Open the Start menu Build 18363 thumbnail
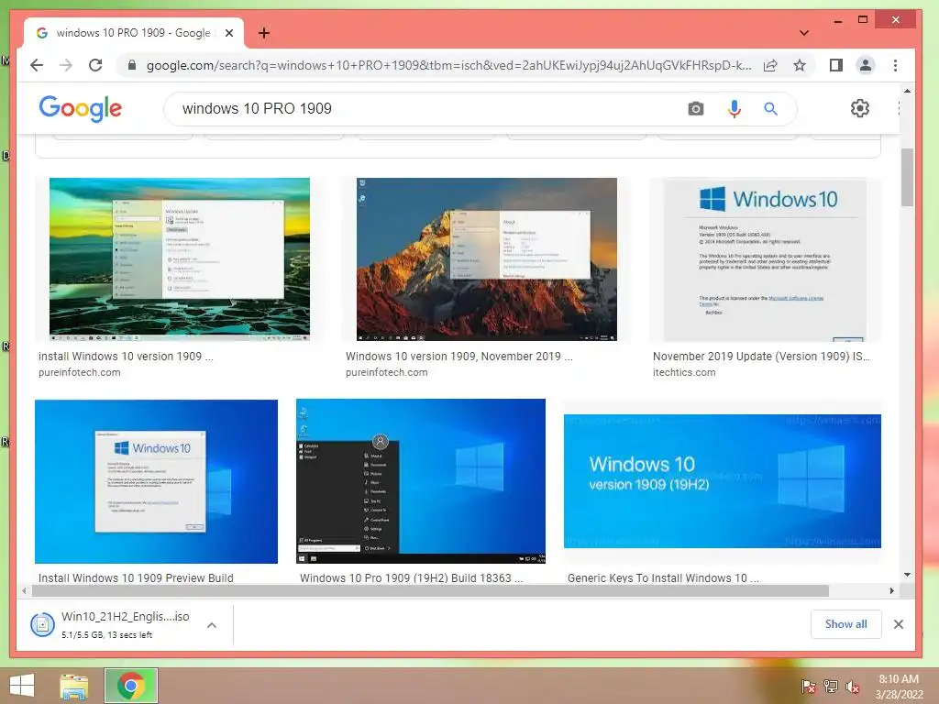 tap(420, 481)
